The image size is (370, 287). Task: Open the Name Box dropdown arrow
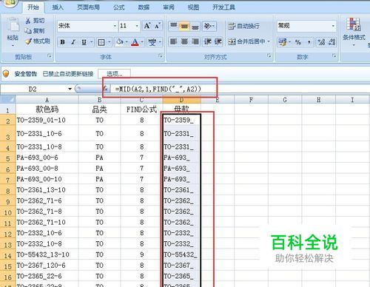pyautogui.click(x=70, y=89)
